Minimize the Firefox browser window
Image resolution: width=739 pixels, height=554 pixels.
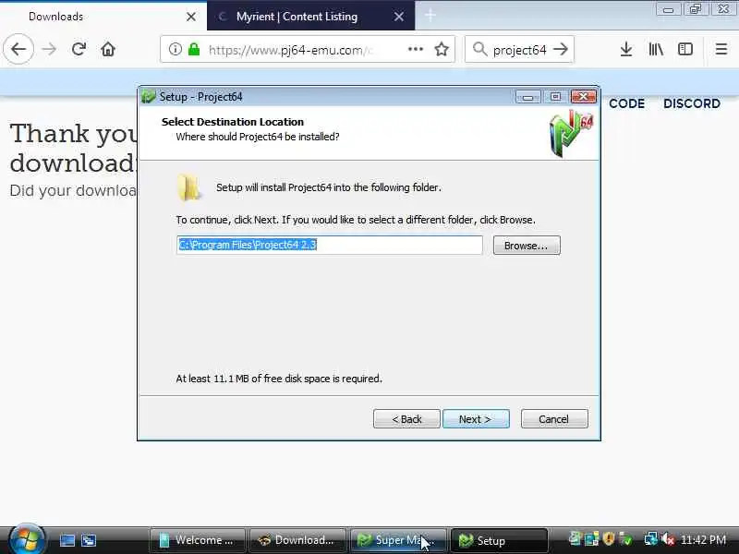[x=668, y=9]
